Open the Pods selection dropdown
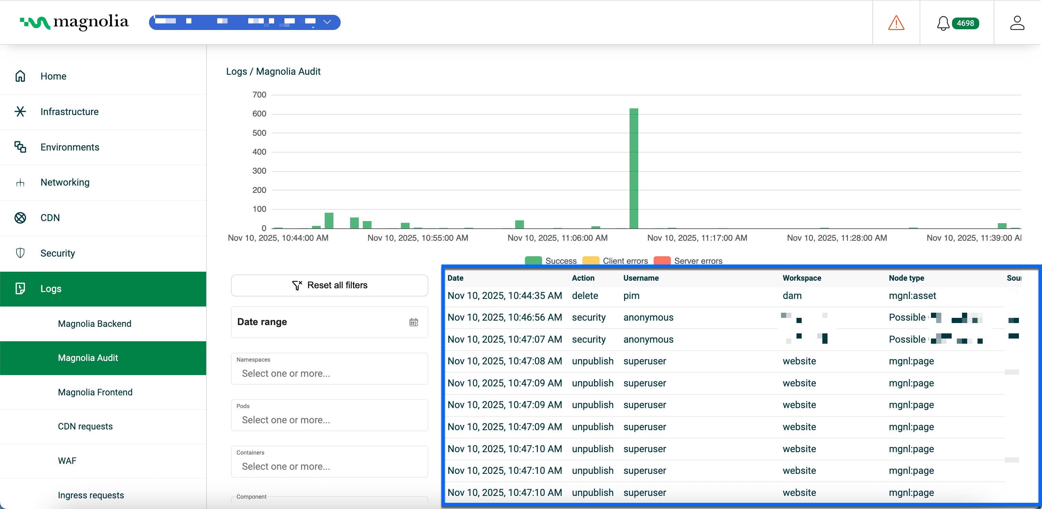Screen dimensions: 1042x509 pyautogui.click(x=329, y=420)
